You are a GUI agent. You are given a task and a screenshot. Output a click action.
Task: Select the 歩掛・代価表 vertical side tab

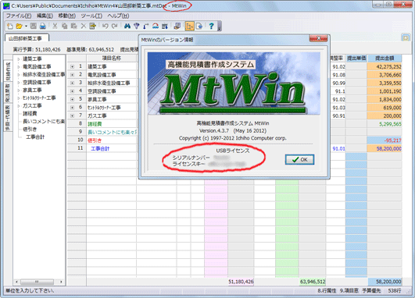pyautogui.click(x=8, y=118)
